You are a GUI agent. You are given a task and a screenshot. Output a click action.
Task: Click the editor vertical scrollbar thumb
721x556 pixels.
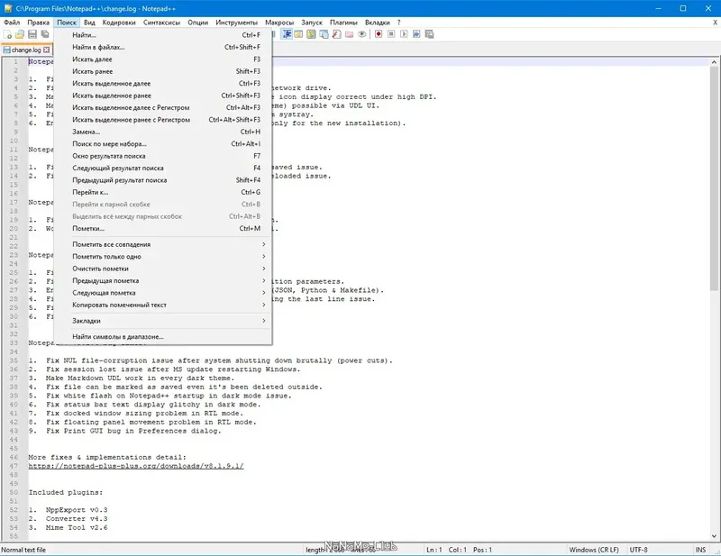(x=714, y=178)
